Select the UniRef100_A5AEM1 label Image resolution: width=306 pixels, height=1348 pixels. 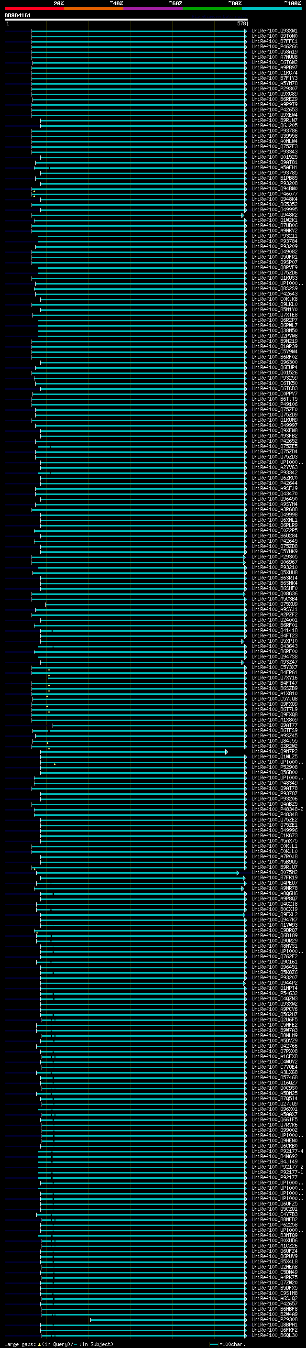(x=274, y=168)
